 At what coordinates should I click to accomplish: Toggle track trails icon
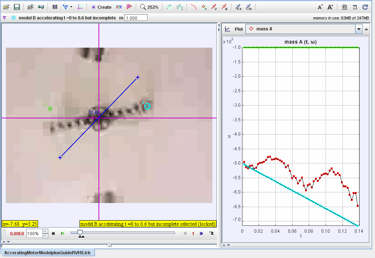[169, 7]
